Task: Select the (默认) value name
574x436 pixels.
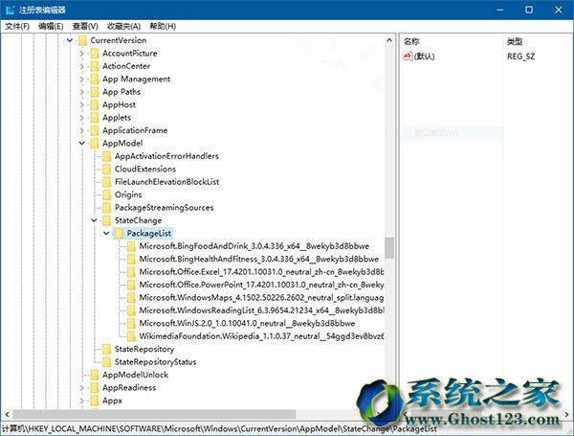Action: coord(424,57)
